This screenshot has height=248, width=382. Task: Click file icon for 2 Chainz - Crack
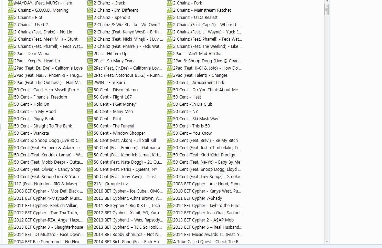90,3
